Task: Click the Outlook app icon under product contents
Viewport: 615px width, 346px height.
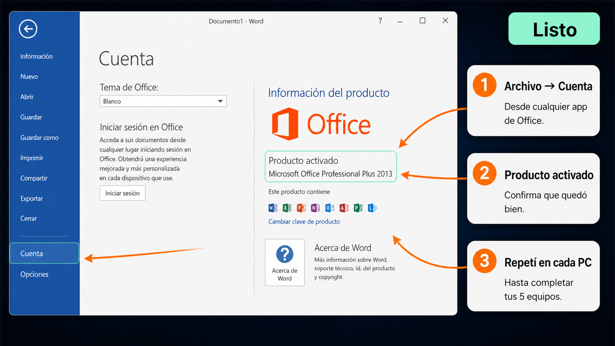Action: coord(330,208)
